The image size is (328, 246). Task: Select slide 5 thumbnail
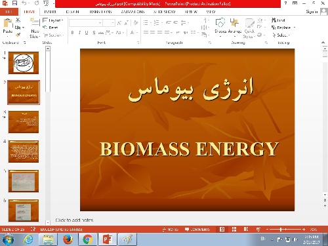(24, 181)
